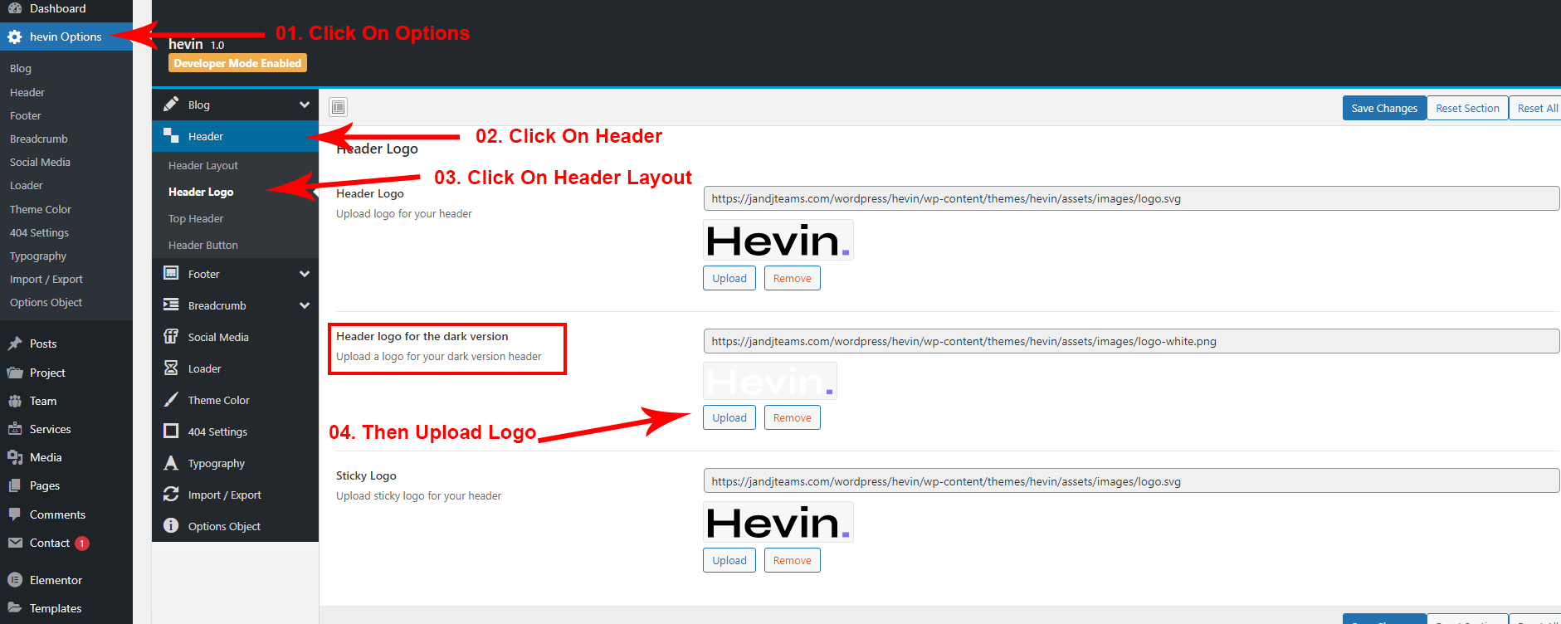Click the Elementor icon in sidebar
Viewport: 1561px width, 624px height.
point(15,580)
